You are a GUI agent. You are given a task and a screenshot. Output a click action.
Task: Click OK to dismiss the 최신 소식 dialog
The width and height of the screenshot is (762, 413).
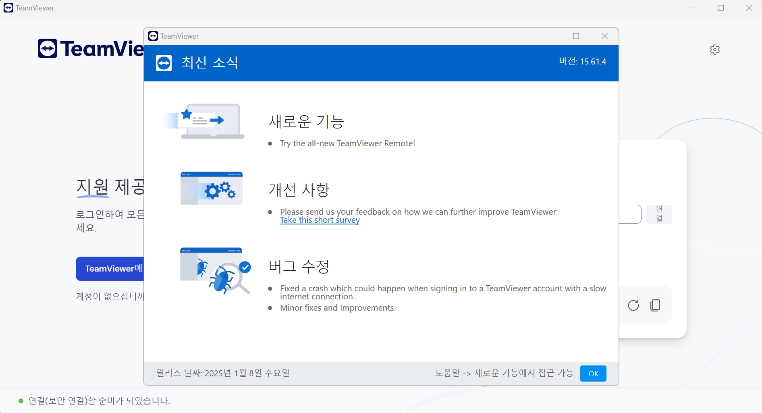click(x=593, y=374)
